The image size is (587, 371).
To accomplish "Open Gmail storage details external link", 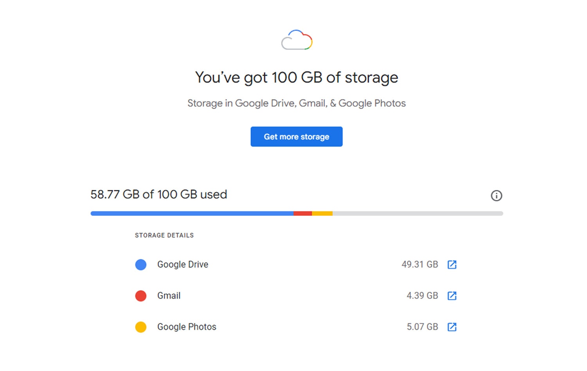I will click(452, 296).
